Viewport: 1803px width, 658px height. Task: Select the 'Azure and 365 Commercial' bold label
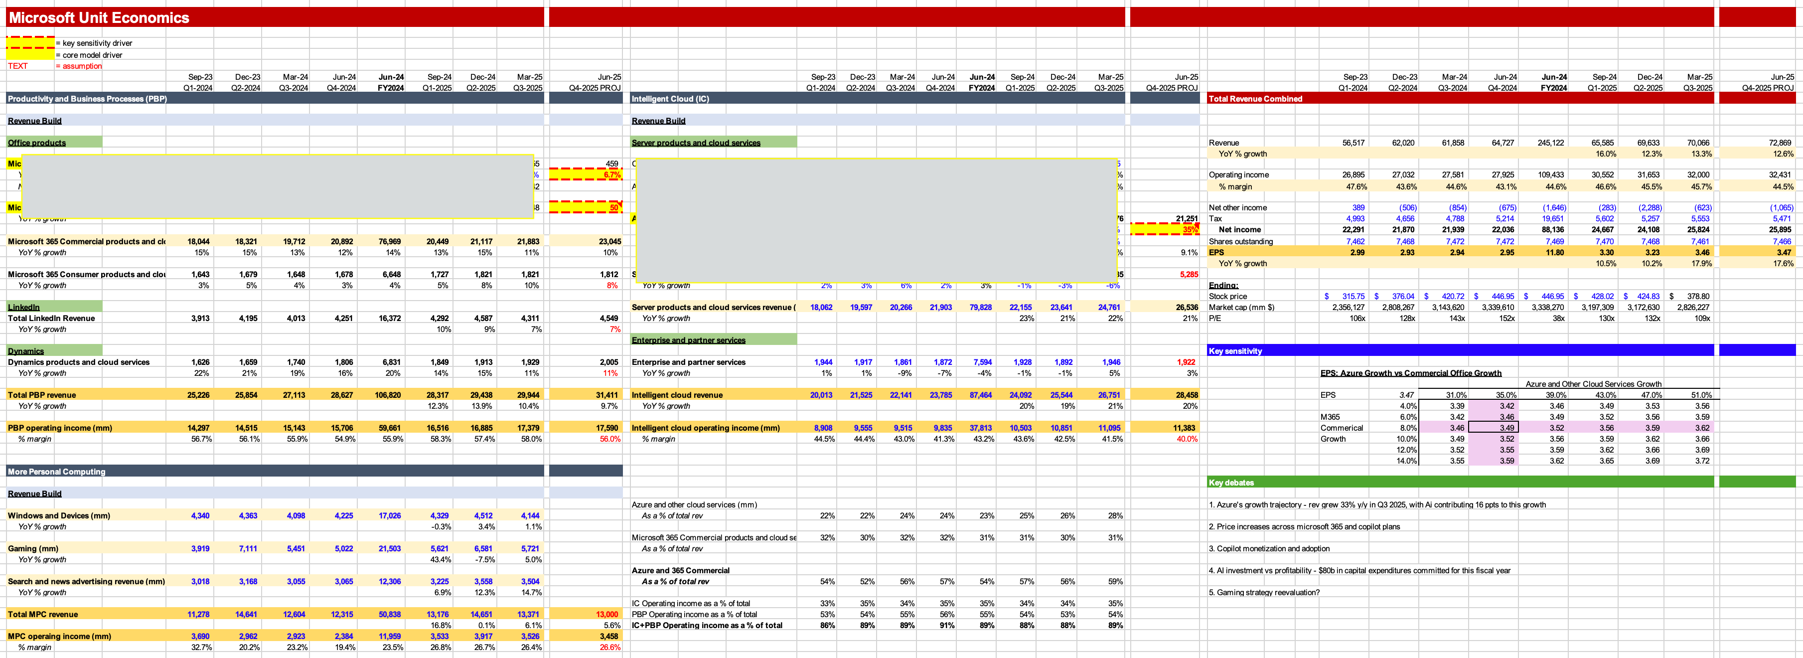click(680, 570)
